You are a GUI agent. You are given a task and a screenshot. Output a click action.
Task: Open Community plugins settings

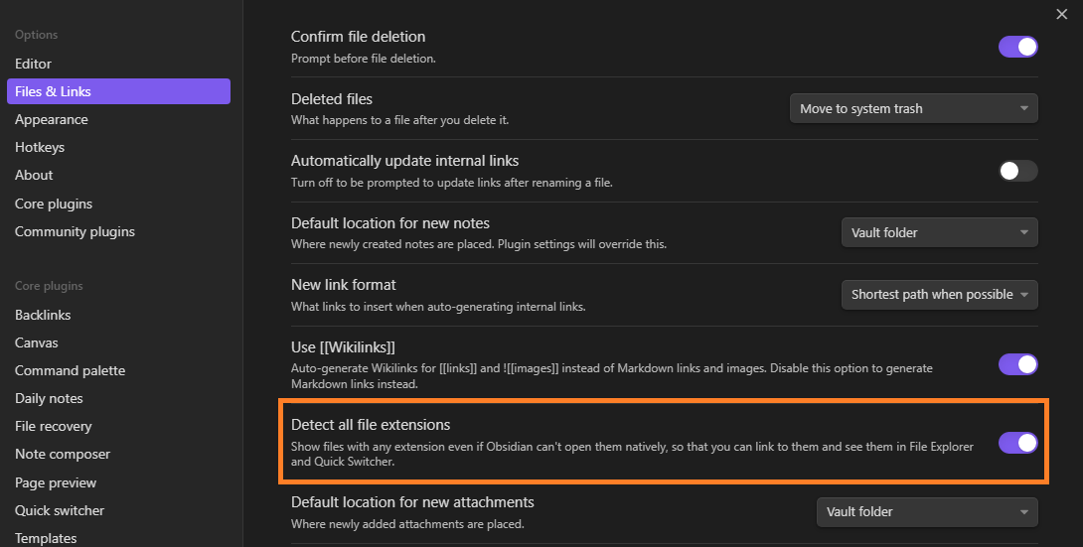(75, 231)
